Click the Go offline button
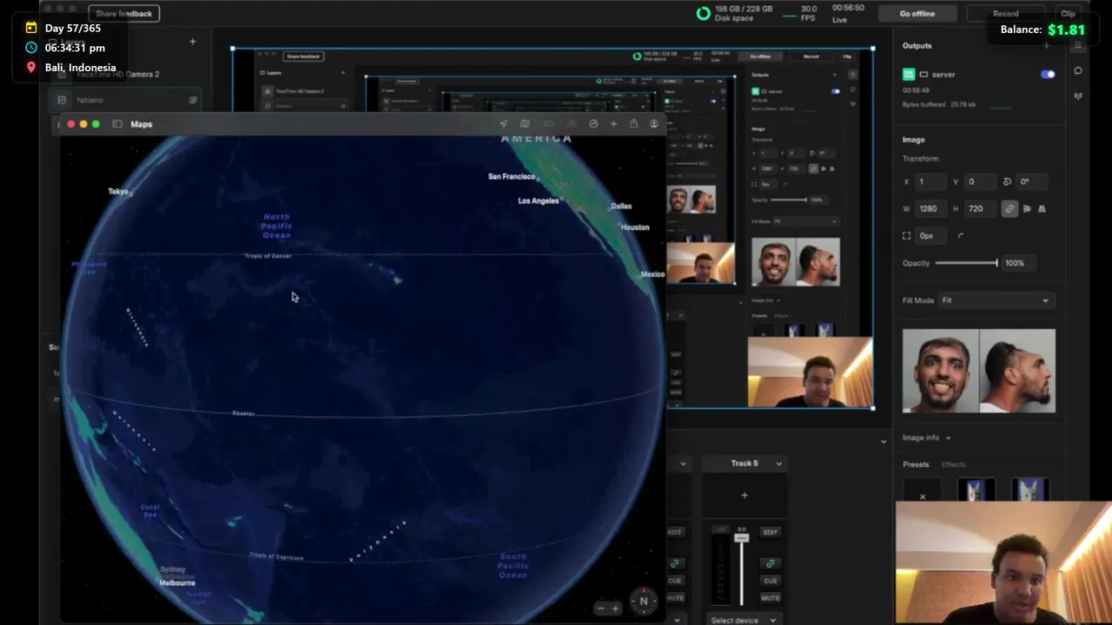Image resolution: width=1112 pixels, height=625 pixels. 917,14
